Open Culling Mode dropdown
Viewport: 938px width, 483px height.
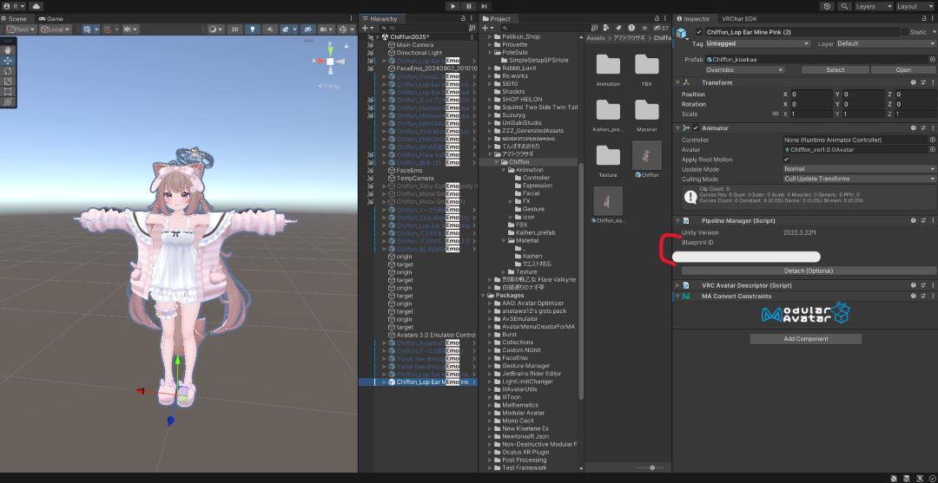tap(859, 179)
